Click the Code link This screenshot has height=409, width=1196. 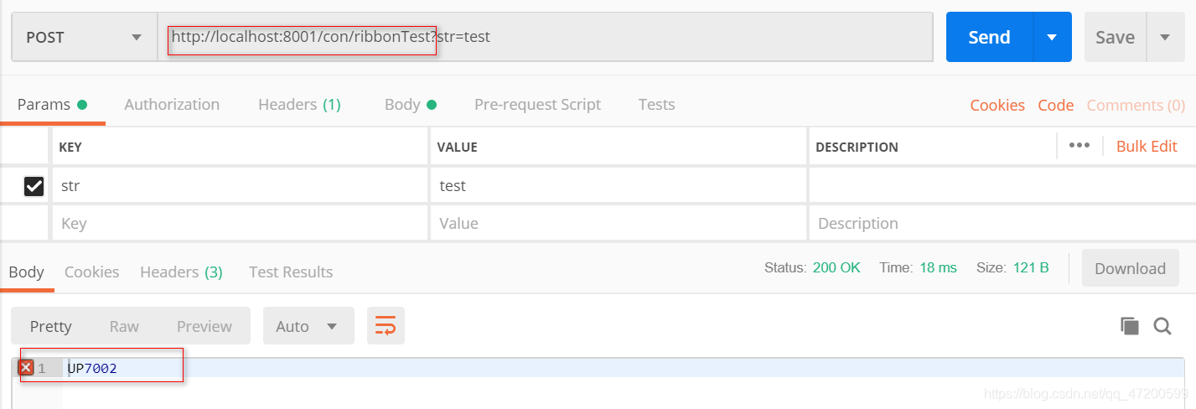click(x=1055, y=105)
